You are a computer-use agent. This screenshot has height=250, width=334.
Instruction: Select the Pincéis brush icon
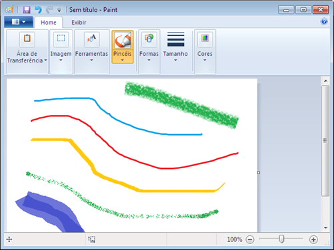point(123,40)
